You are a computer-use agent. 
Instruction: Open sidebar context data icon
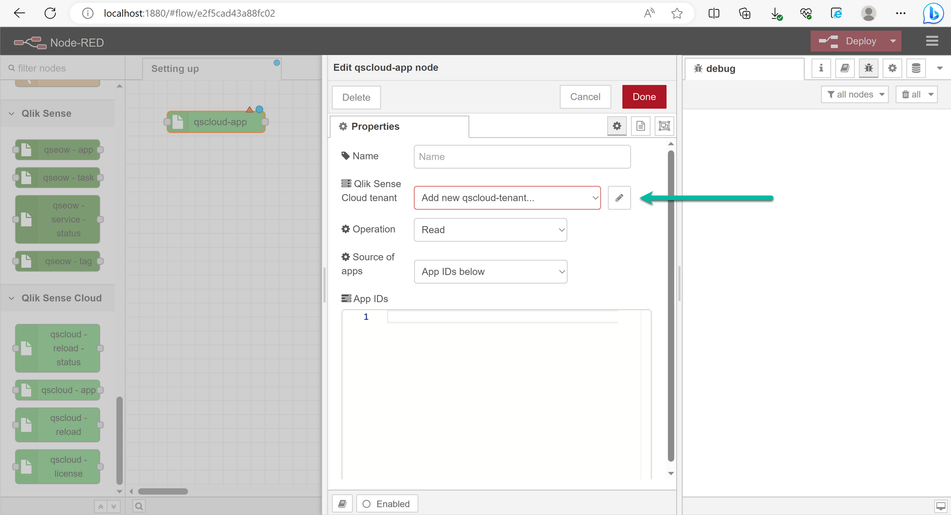click(x=916, y=68)
